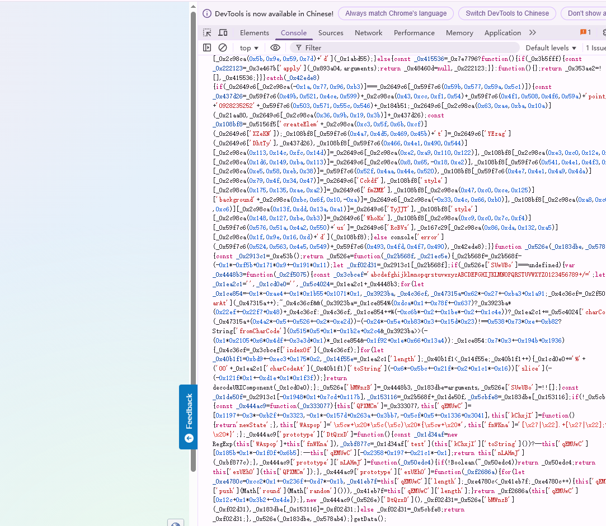Open the Default levels dropdown

point(551,48)
